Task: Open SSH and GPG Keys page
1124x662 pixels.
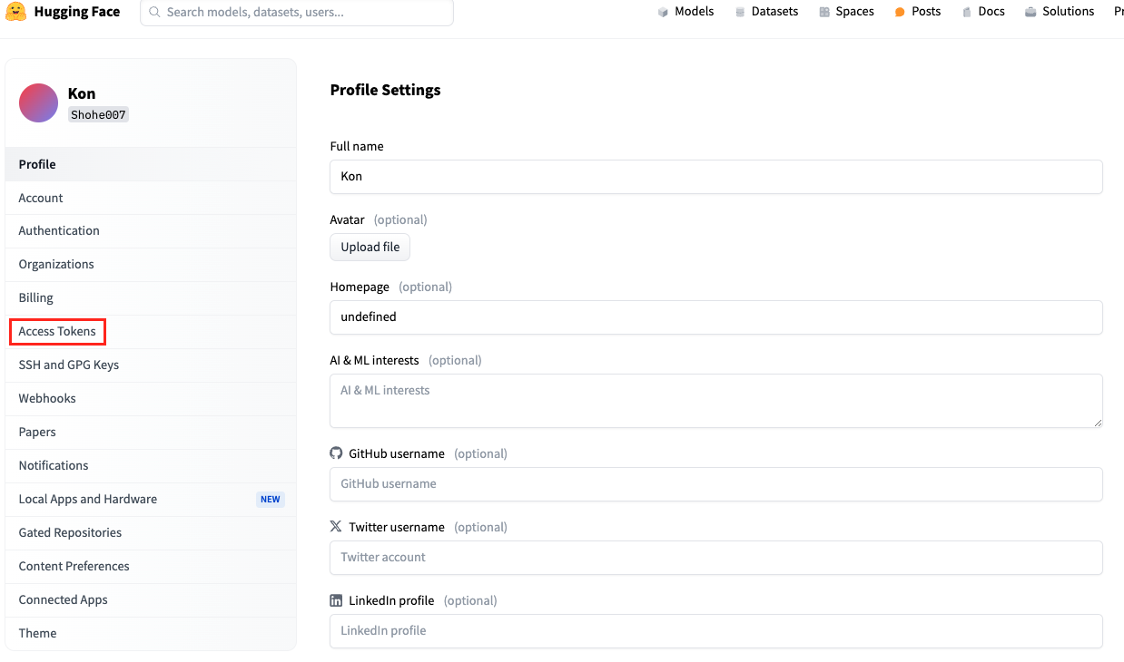Action: pos(69,365)
